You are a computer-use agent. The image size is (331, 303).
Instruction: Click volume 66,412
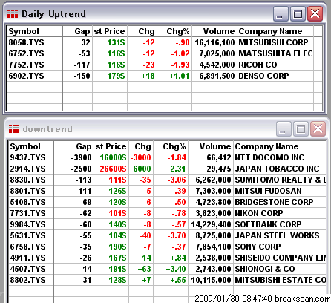click(219, 157)
